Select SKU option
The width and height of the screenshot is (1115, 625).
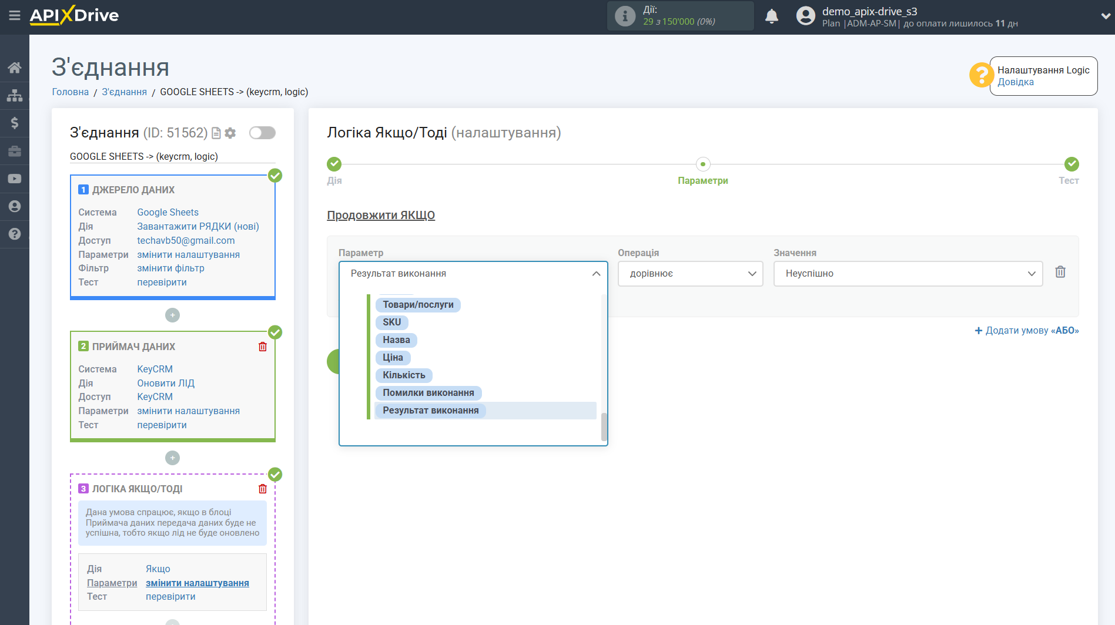pyautogui.click(x=391, y=322)
